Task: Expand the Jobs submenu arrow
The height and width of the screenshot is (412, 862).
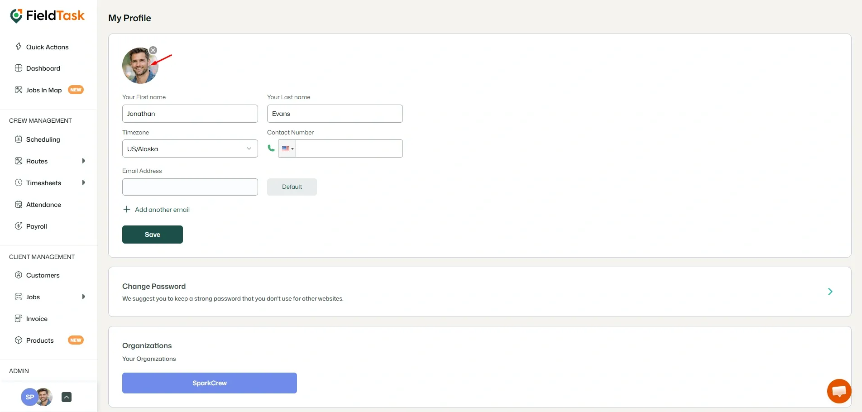Action: point(83,297)
